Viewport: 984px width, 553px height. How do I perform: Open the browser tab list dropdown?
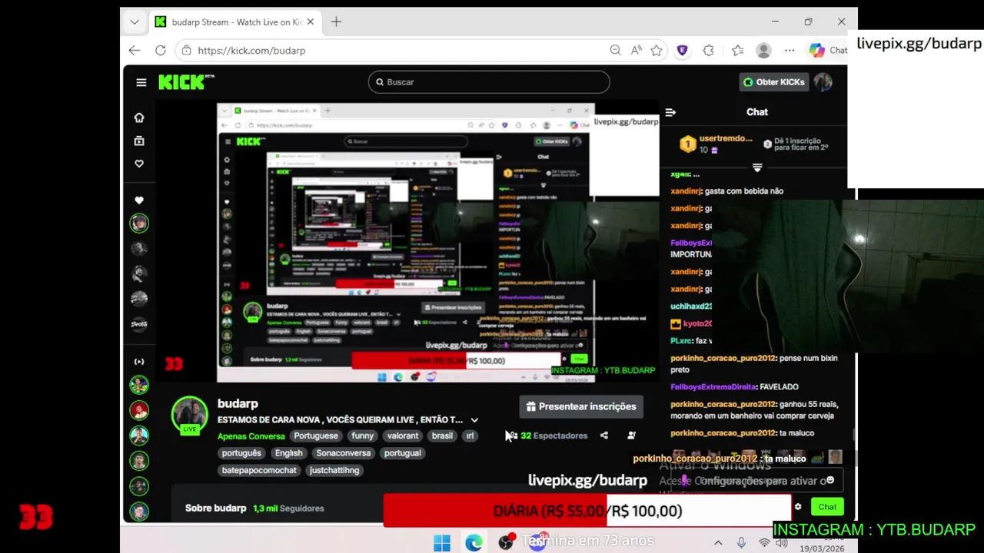(x=135, y=22)
